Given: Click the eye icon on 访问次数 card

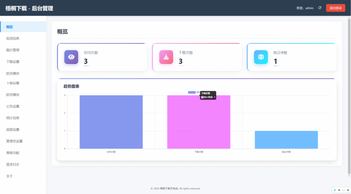Looking at the screenshot, I should (x=71, y=57).
